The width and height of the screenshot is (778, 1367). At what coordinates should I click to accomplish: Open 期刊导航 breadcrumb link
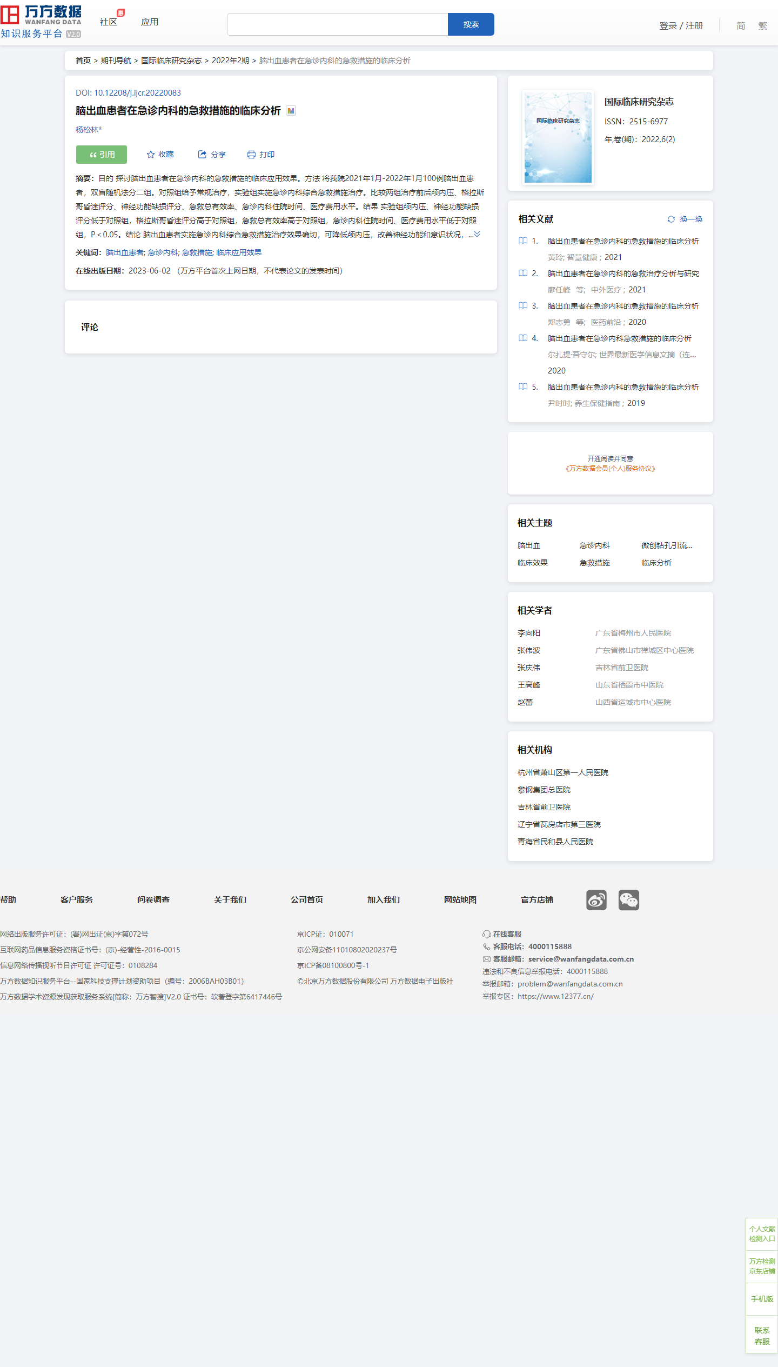(116, 61)
